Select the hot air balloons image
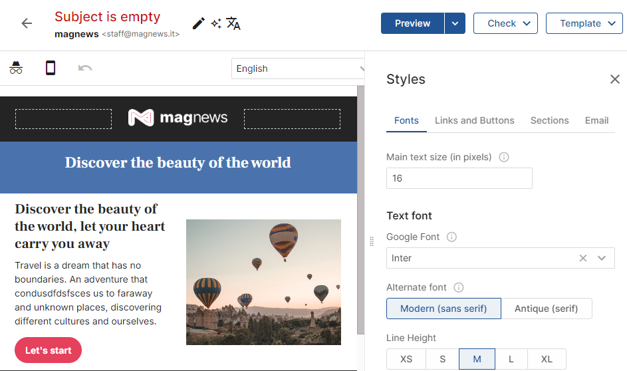The height and width of the screenshot is (371, 627). click(x=263, y=283)
